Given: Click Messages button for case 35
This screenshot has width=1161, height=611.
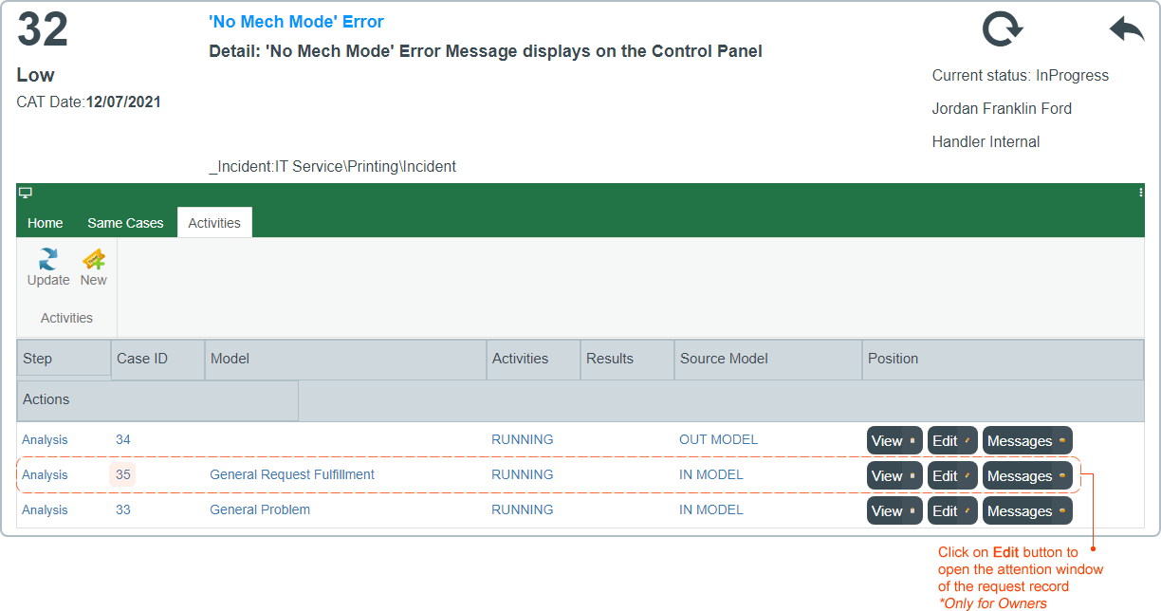Looking at the screenshot, I should [x=1027, y=475].
